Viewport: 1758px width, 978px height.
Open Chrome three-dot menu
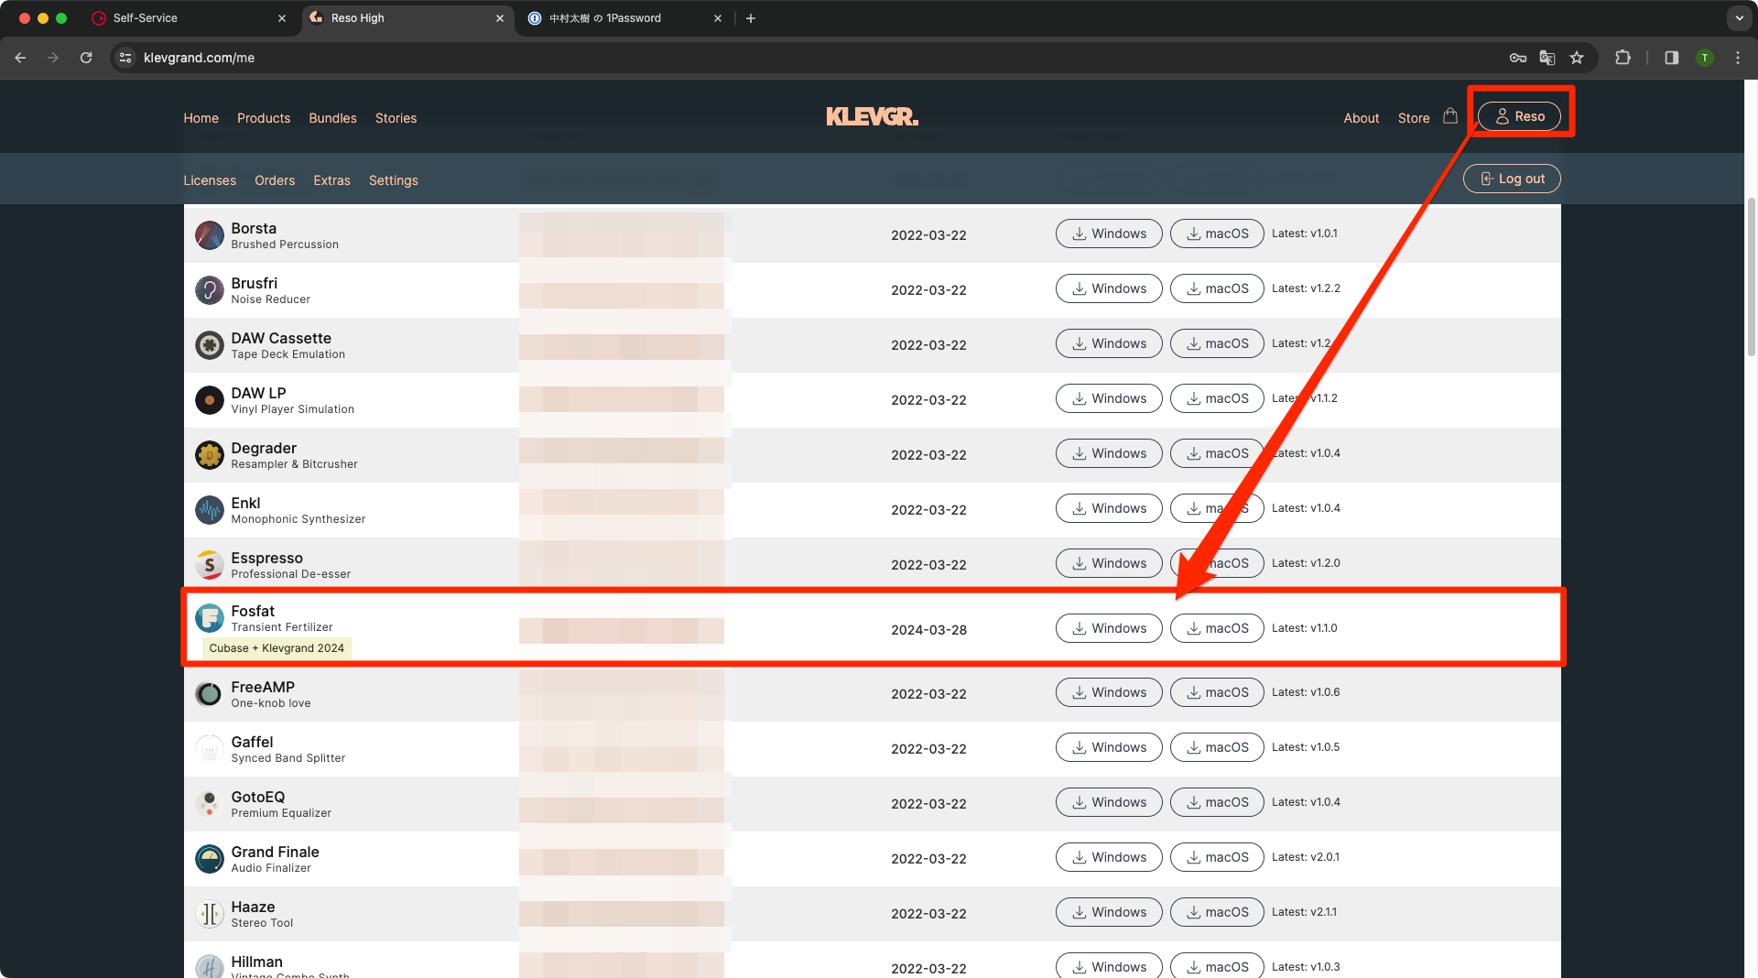tap(1738, 58)
